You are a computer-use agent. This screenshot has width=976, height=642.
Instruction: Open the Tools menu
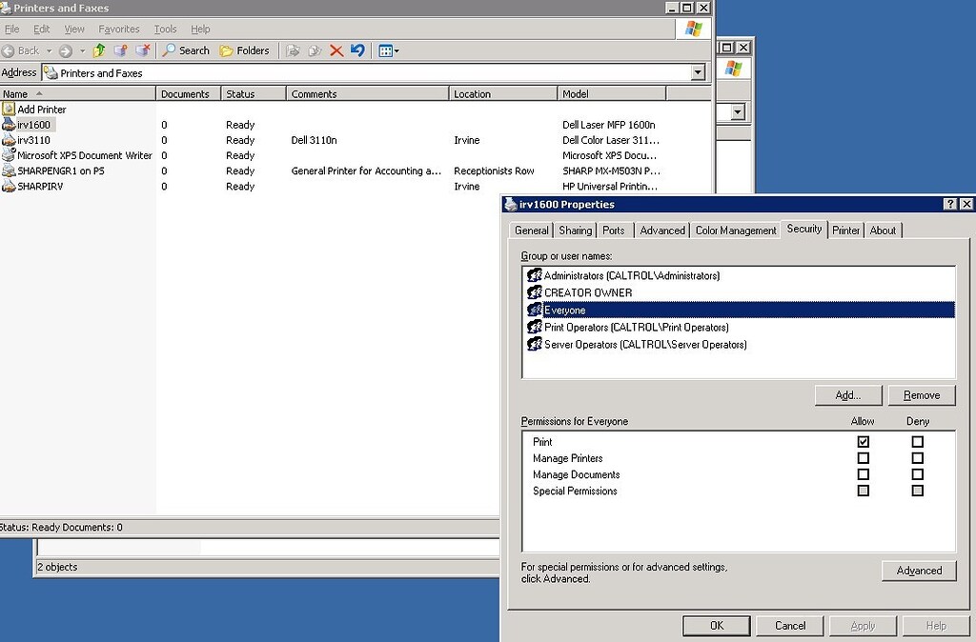coord(165,29)
